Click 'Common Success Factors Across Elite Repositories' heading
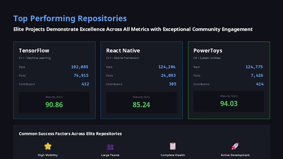Viewport: 283px width, 159px height. 70,134
